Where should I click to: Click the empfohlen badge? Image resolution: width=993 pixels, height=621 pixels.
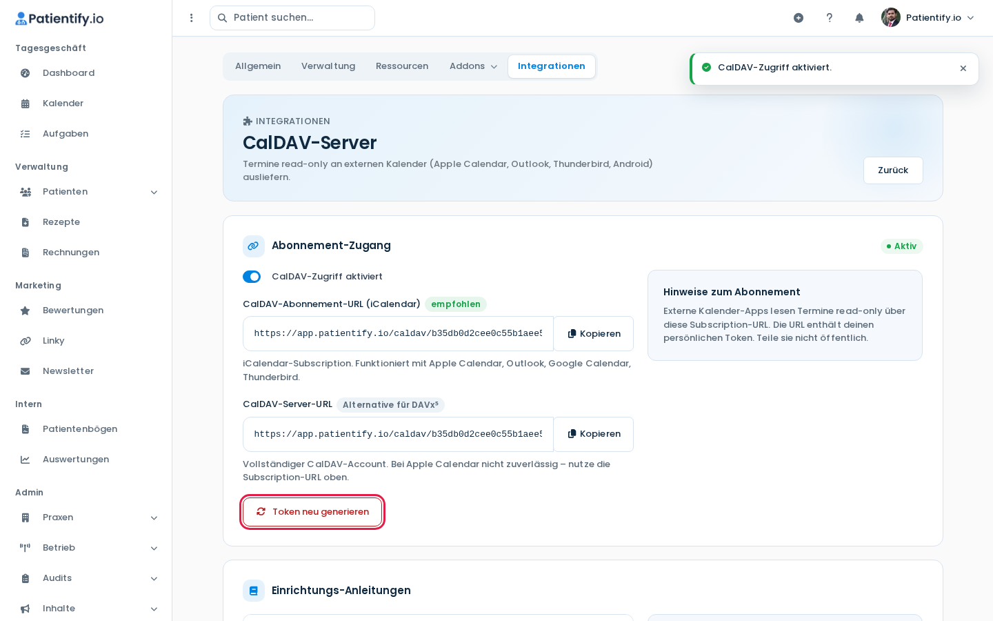tap(456, 304)
